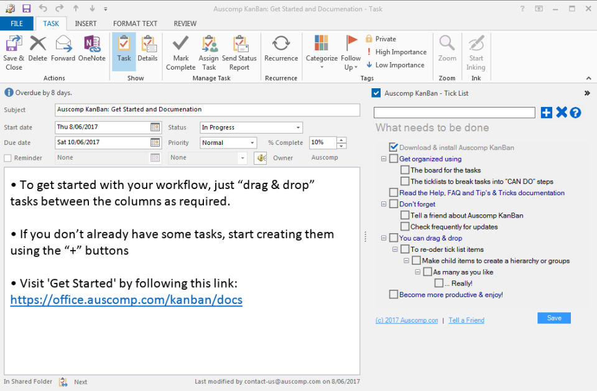This screenshot has height=391, width=597.
Task: Mark the task as High Importance
Action: pos(396,52)
